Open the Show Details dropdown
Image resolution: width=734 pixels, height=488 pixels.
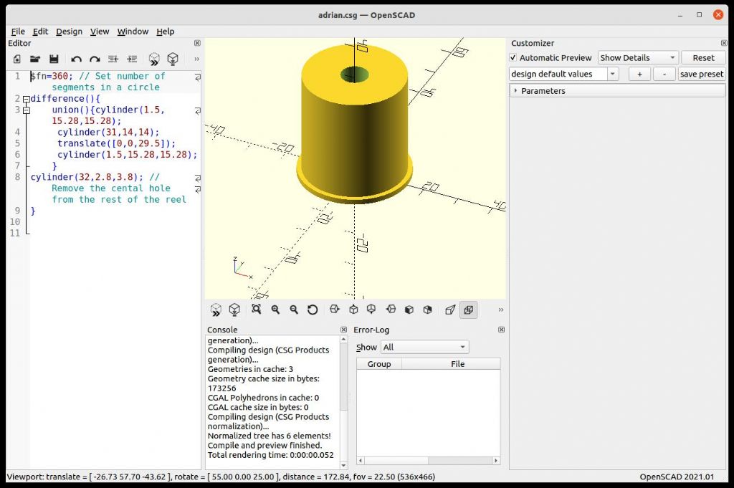click(x=638, y=57)
